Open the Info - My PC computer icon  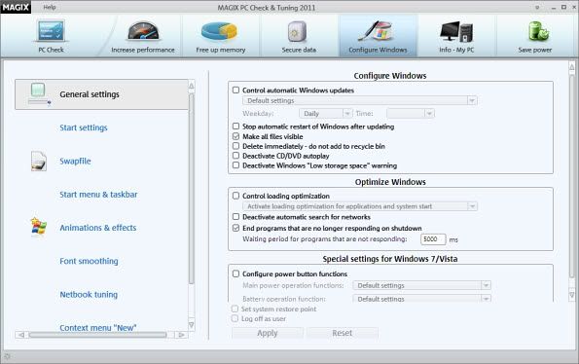456,32
